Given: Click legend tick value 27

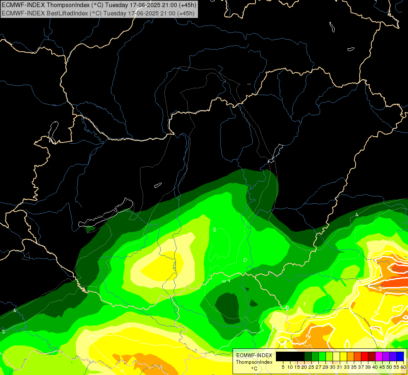Looking at the screenshot, I should (318, 367).
